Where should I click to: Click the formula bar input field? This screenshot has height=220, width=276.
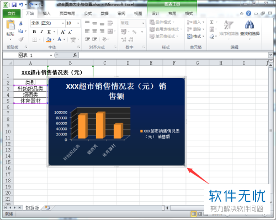(x=173, y=55)
